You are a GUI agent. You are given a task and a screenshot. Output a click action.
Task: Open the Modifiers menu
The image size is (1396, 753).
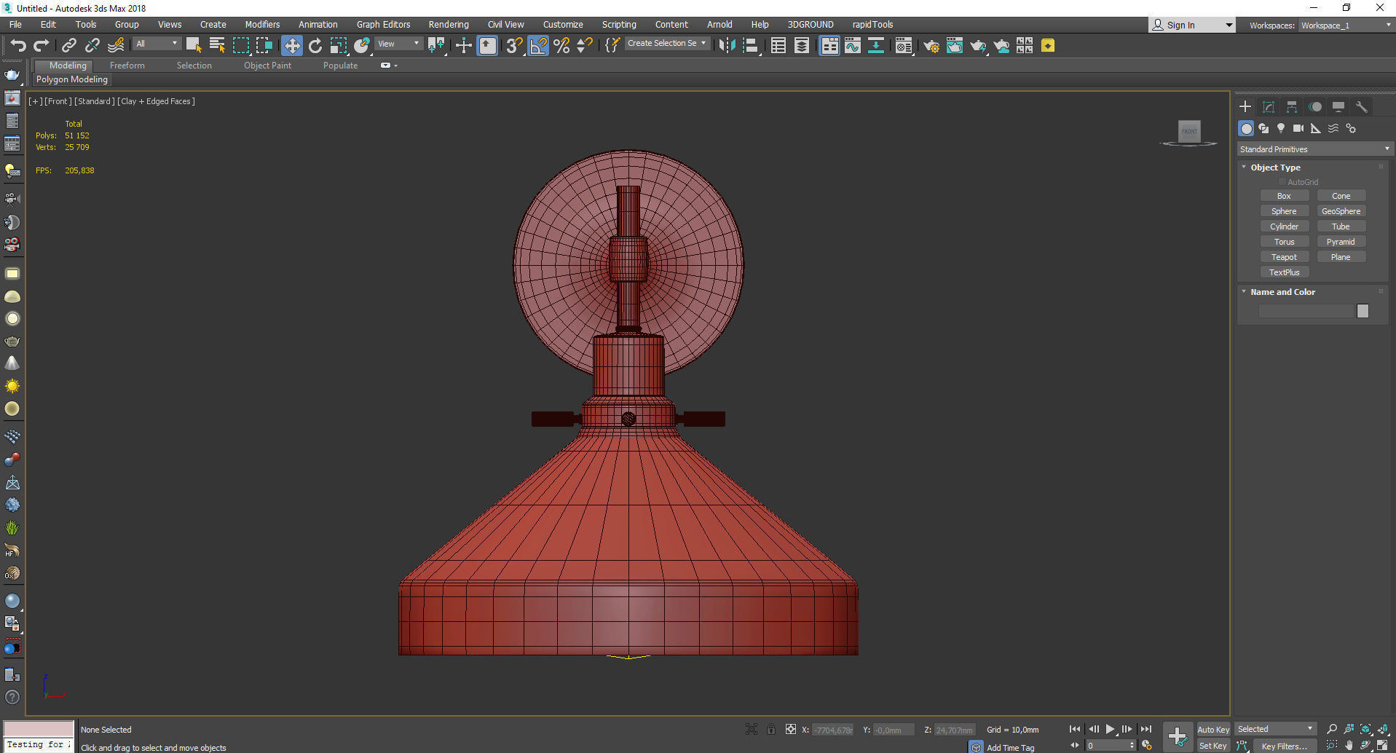click(x=262, y=25)
